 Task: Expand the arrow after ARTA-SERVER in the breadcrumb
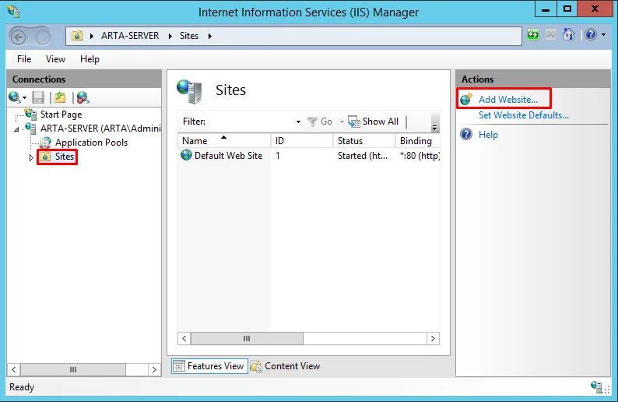pyautogui.click(x=170, y=37)
